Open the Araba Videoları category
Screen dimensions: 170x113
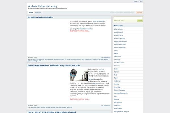120,47
